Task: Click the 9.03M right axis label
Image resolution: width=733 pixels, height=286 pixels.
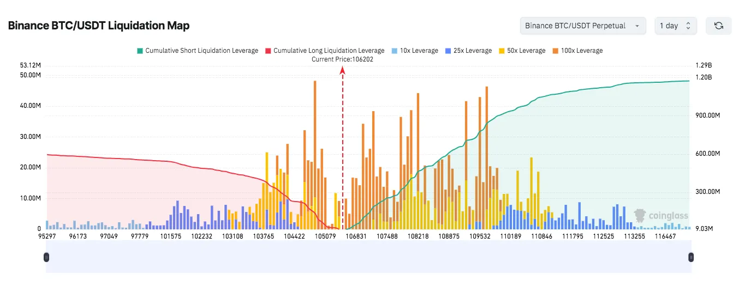Action: click(x=705, y=229)
